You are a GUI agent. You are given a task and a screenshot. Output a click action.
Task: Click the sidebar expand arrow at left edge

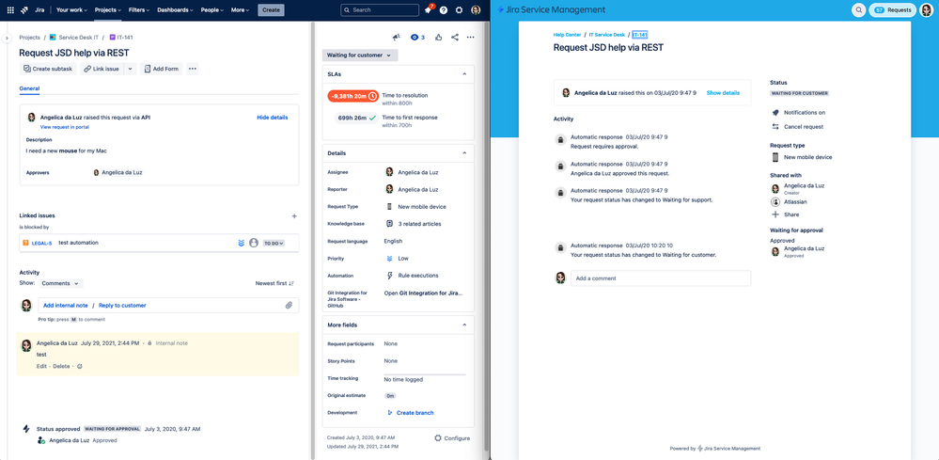point(7,38)
